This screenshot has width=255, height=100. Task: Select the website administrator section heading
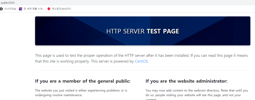[186, 81]
